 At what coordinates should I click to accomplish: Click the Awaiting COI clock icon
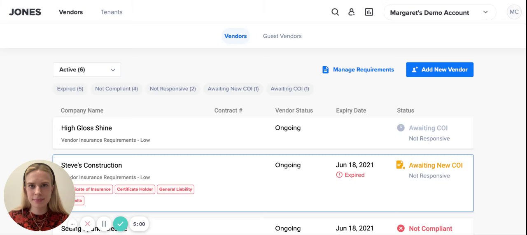click(x=401, y=128)
